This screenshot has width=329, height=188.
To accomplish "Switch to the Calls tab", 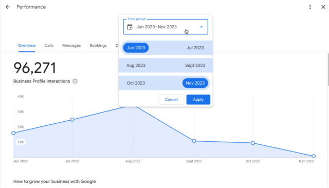I will [49, 46].
